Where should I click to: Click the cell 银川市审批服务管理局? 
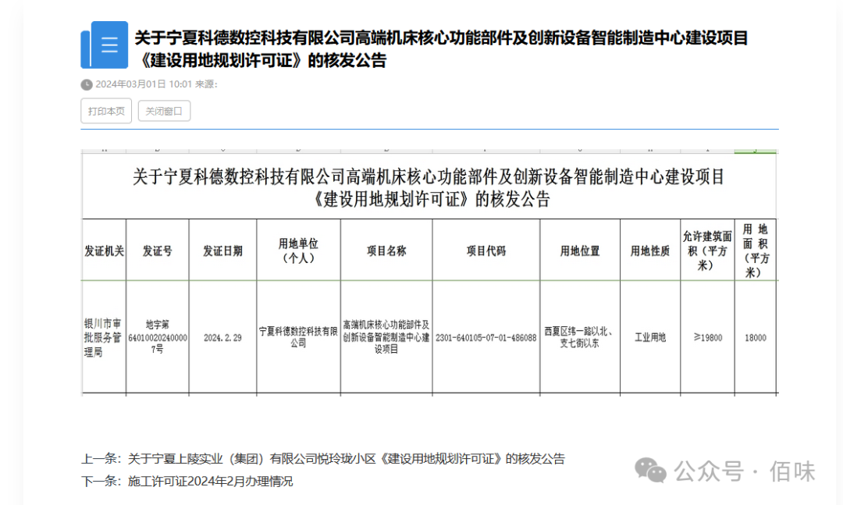pyautogui.click(x=103, y=338)
